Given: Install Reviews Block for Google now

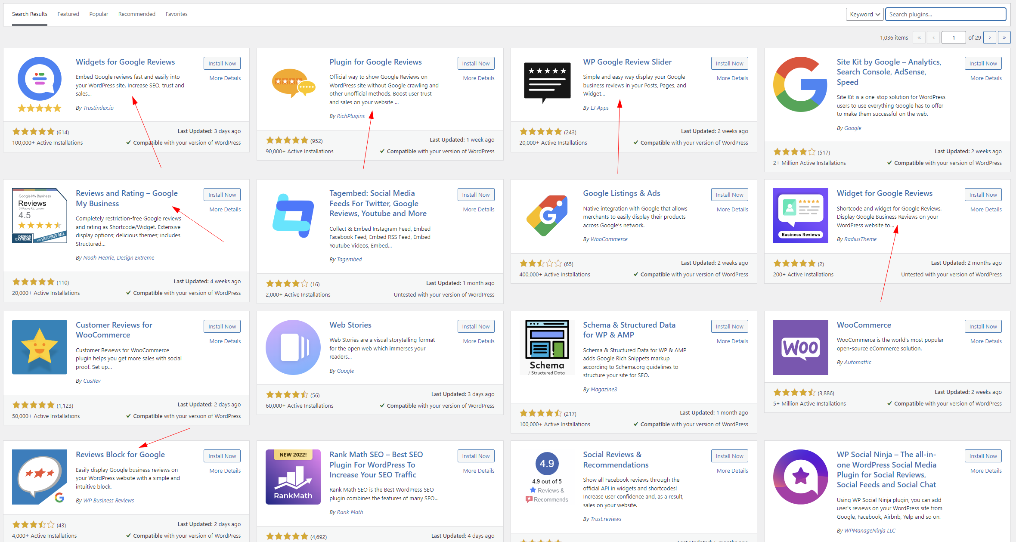Looking at the screenshot, I should pos(222,456).
